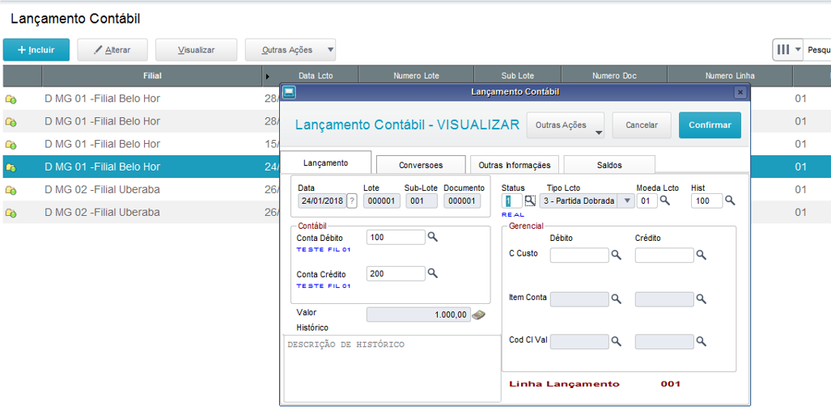Click status icon of selected 24/ row

pos(11,167)
